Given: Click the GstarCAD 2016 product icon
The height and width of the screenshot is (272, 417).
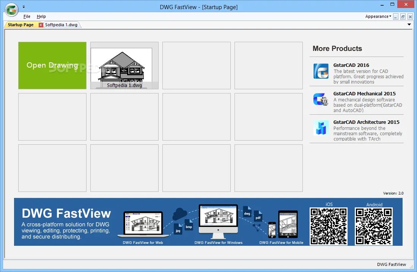Looking at the screenshot, I should [321, 71].
